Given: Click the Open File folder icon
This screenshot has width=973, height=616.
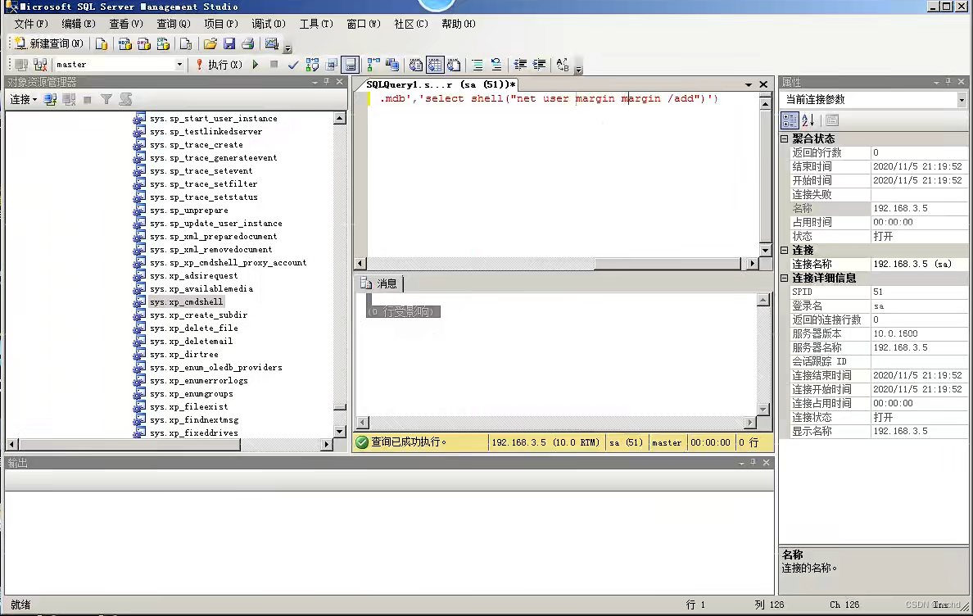Looking at the screenshot, I should click(210, 43).
